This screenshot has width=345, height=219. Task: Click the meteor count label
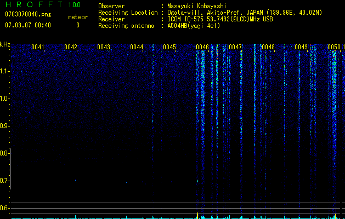[78, 17]
